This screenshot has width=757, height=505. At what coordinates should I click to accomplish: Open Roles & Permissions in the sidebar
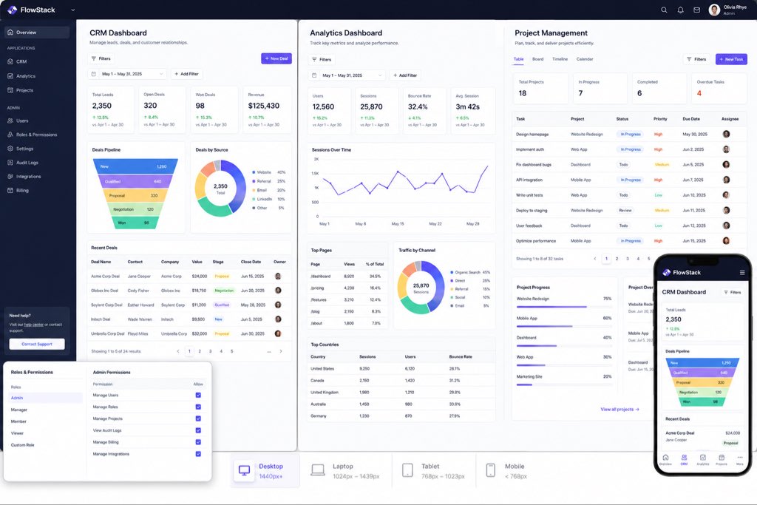pyautogui.click(x=36, y=135)
